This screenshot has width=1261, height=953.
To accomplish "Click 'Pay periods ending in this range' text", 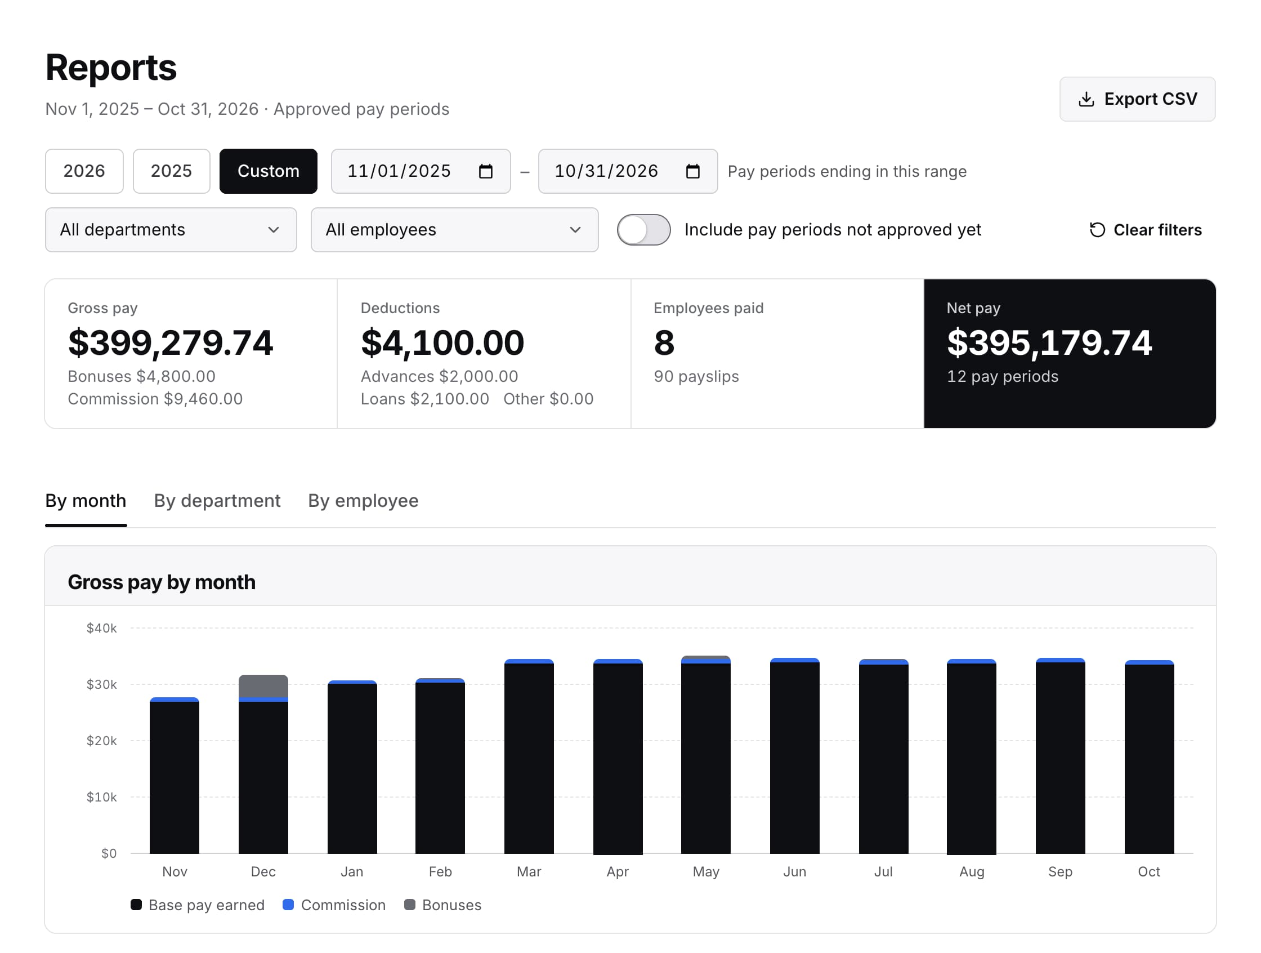I will pos(847,172).
